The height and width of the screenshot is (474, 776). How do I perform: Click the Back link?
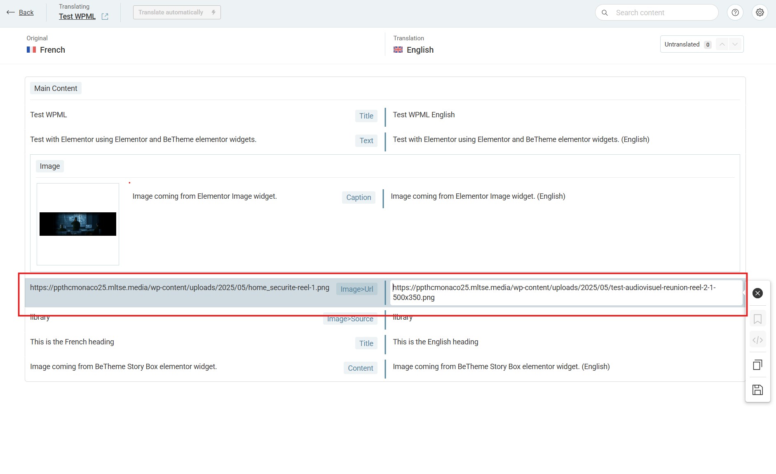pos(26,12)
